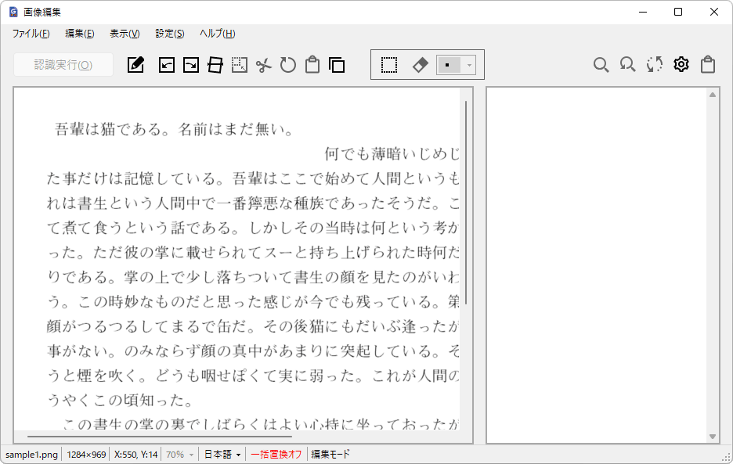
Task: Click the image pane vertical scrollbar thumb
Action: coord(466,203)
